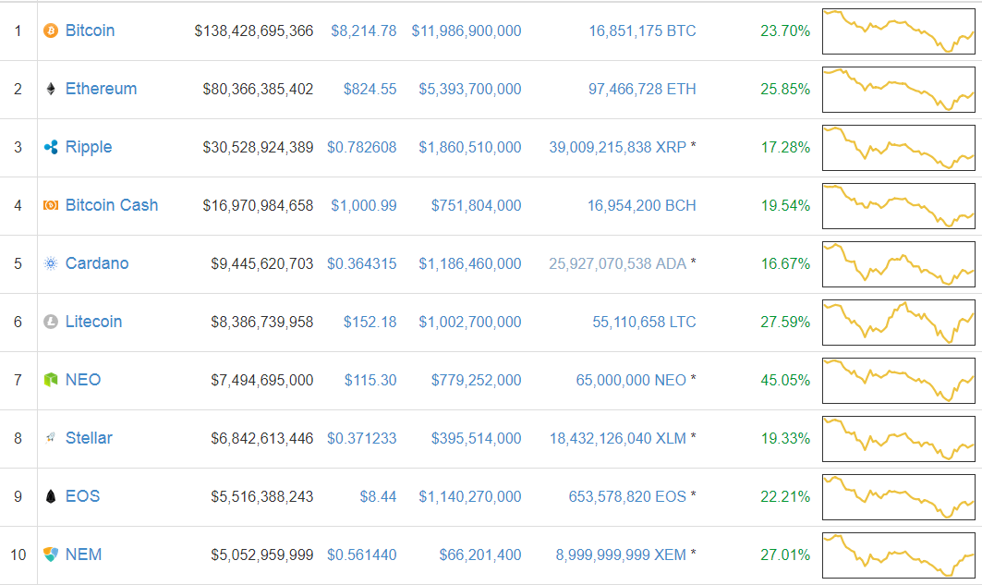The image size is (982, 585).
Task: Open the NEO name link
Action: (x=82, y=380)
